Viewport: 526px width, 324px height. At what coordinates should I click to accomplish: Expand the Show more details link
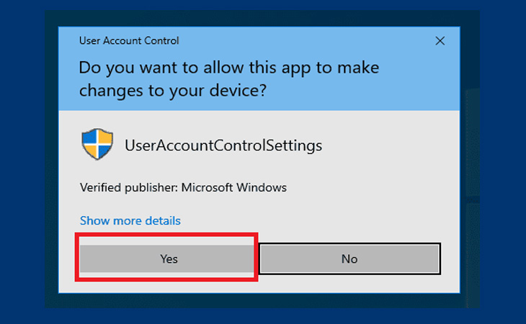click(130, 220)
